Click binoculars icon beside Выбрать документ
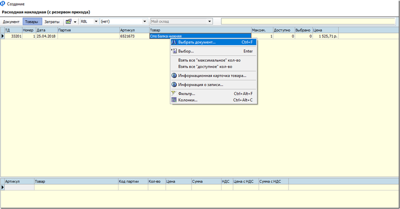The width and height of the screenshot is (400, 209). click(174, 42)
